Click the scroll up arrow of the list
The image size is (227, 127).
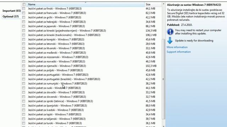tap(164, 4)
